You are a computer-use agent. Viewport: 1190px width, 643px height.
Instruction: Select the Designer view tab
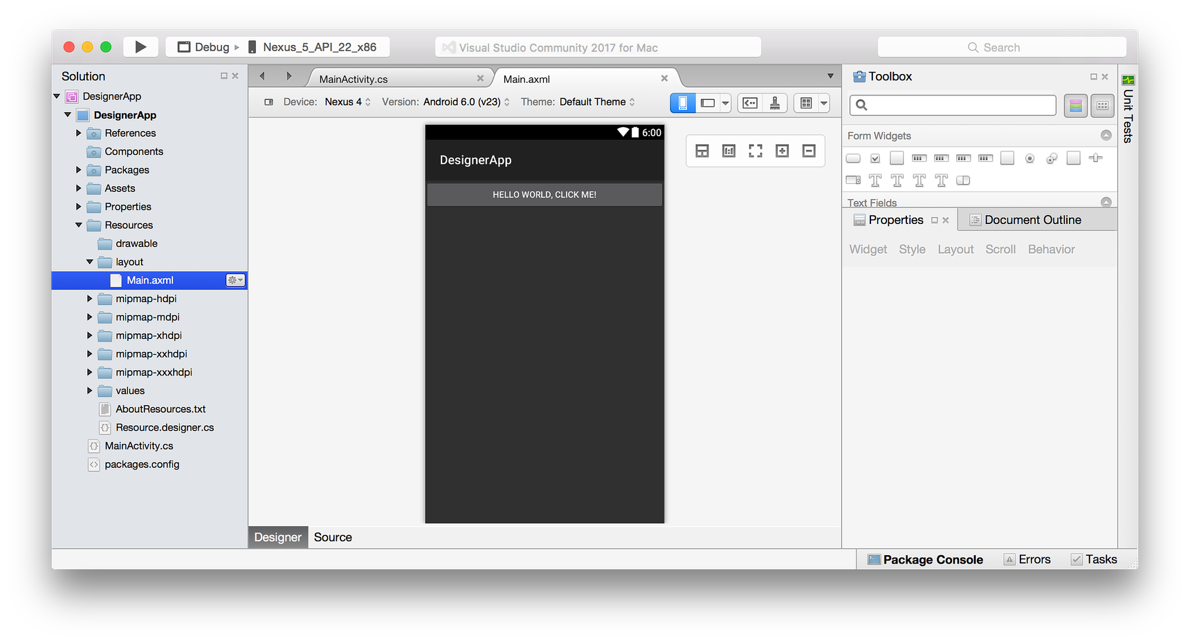[277, 537]
